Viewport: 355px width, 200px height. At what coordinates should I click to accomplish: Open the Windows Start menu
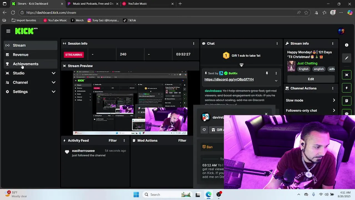136,195
